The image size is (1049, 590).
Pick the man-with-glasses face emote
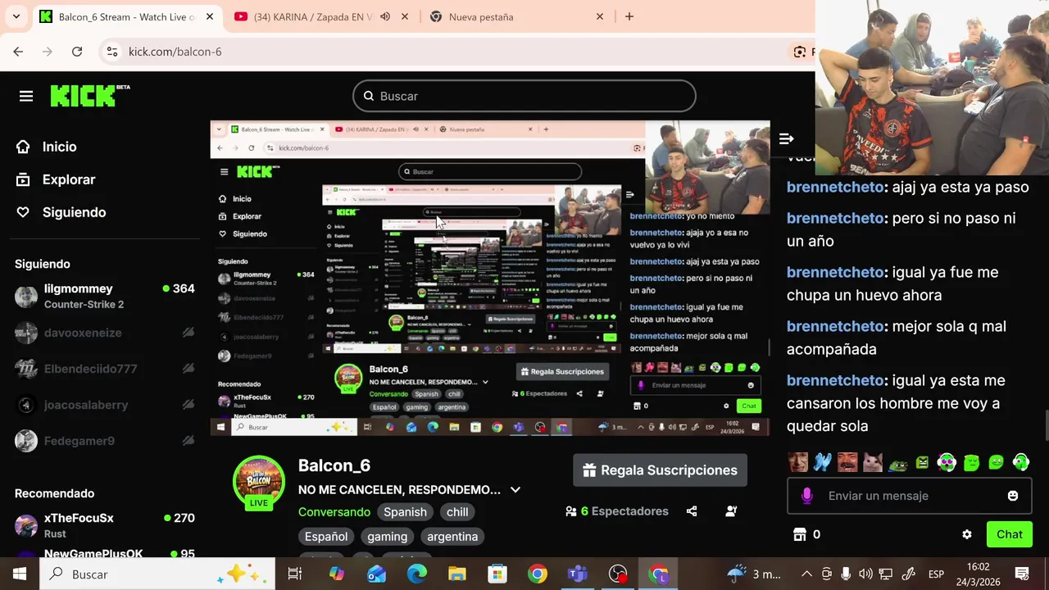[x=798, y=462]
